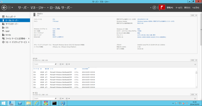The image size is (202, 106).
Task: Open the navigation history dropdown beside the forward arrow
Action: tap(12, 8)
